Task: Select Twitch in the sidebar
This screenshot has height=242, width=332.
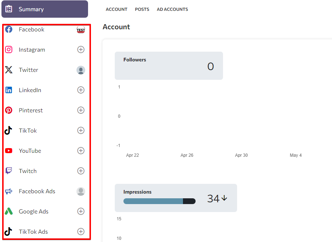Action: coord(28,171)
